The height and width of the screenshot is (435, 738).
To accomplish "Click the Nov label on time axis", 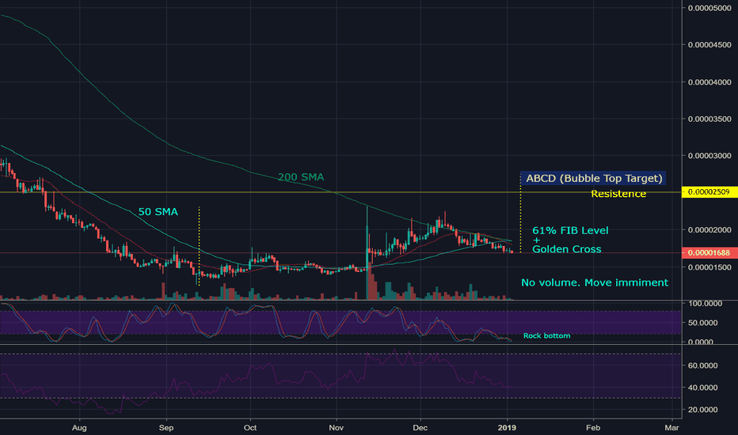I will (x=336, y=427).
